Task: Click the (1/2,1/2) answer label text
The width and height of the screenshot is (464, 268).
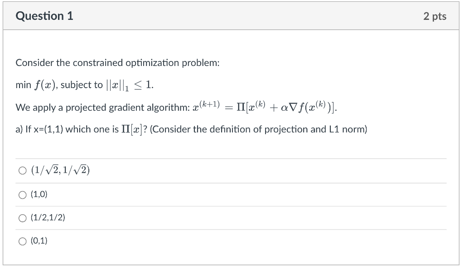Action: (48, 217)
